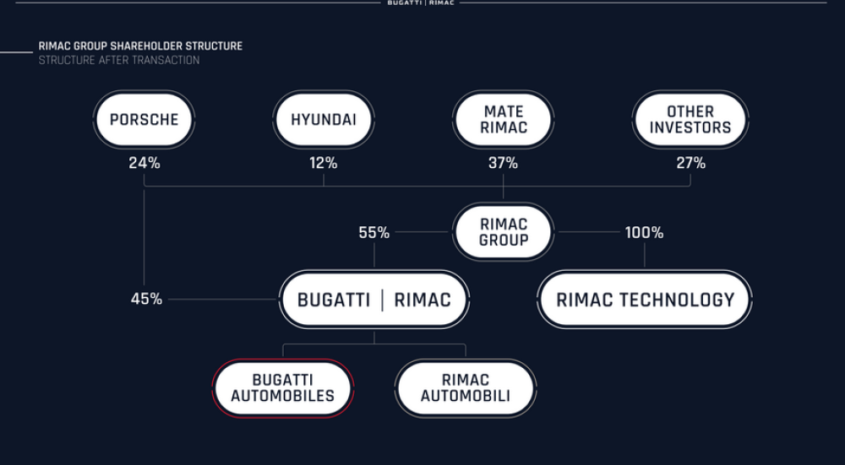Viewport: 845px width, 465px height.
Task: Click the Mate Rimac shareholder box
Action: (x=504, y=120)
